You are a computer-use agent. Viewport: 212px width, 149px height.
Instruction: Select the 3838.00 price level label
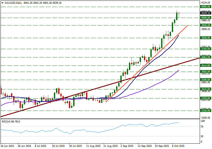(205, 38)
